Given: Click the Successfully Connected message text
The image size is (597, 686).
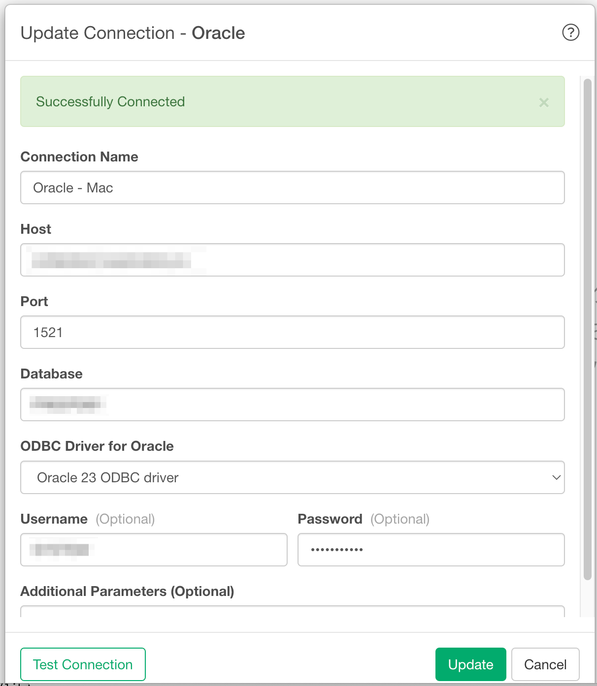Looking at the screenshot, I should [x=110, y=102].
